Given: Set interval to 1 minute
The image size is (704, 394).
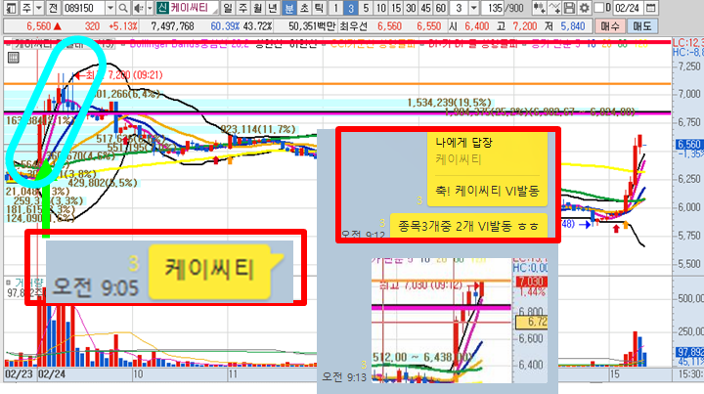Looking at the screenshot, I should [x=335, y=8].
